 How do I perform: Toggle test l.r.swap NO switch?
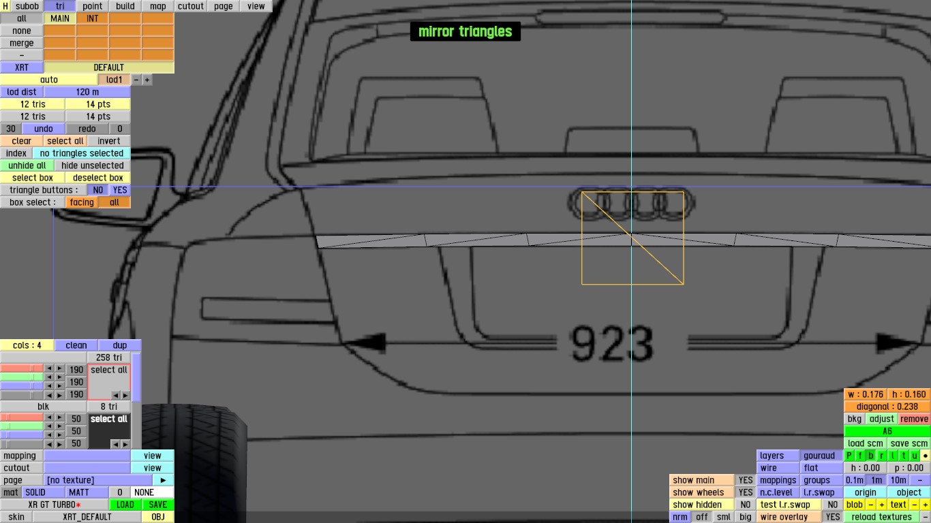(833, 505)
